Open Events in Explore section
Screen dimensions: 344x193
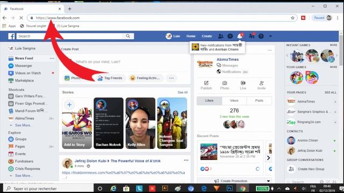[17, 154]
